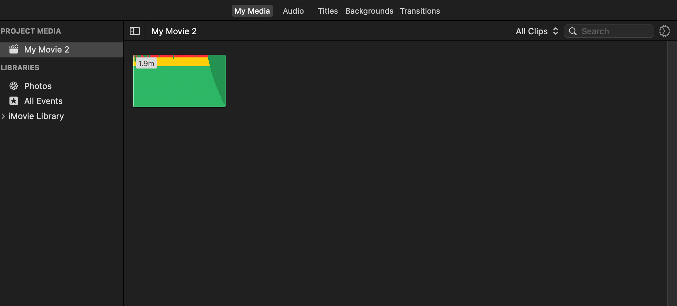Image resolution: width=677 pixels, height=306 pixels.
Task: Click the All Events star icon
Action: point(13,101)
